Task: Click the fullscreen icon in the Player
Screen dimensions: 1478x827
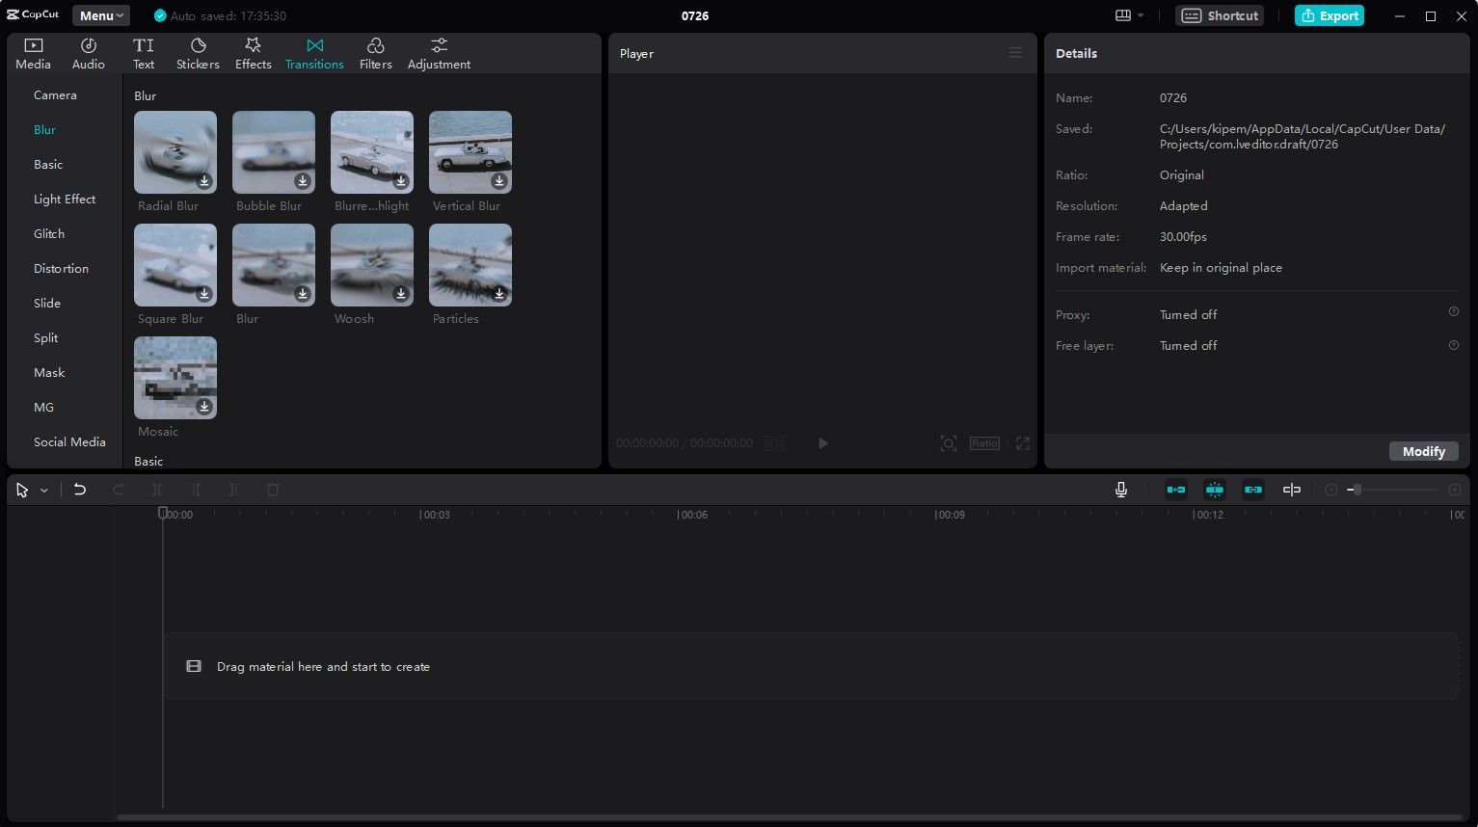Action: pyautogui.click(x=1023, y=443)
